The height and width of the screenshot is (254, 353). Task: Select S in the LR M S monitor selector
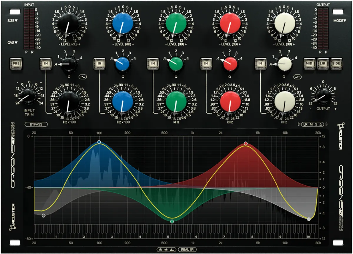(316, 124)
